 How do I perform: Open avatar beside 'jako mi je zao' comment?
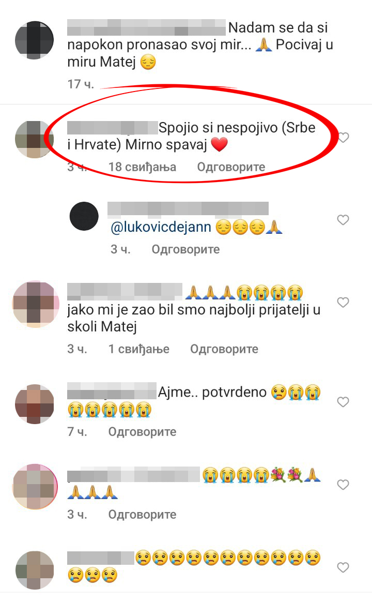pyautogui.click(x=36, y=304)
